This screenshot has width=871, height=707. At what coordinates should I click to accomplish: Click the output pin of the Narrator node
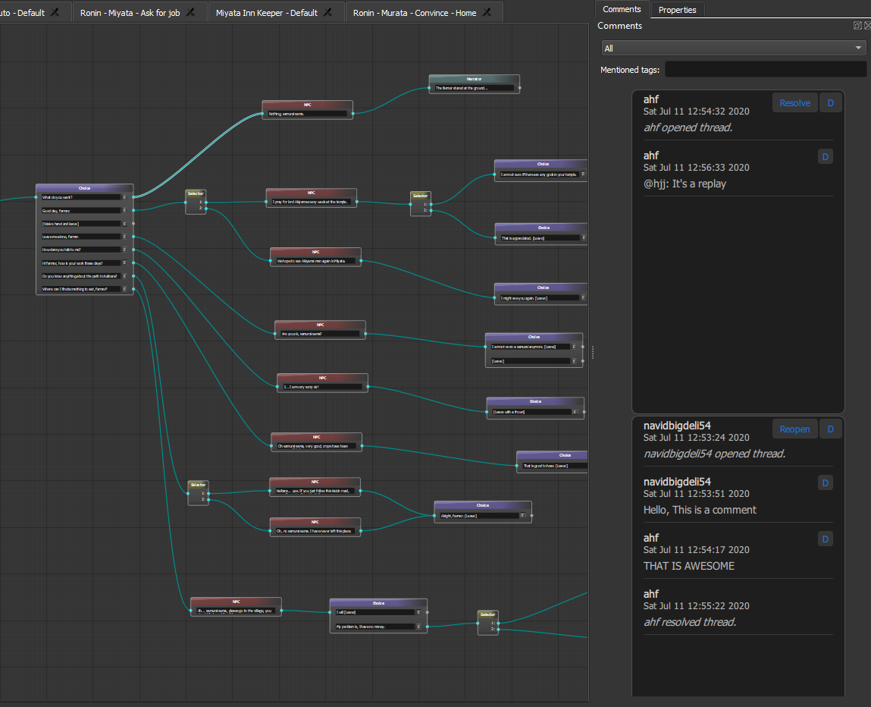(x=519, y=88)
